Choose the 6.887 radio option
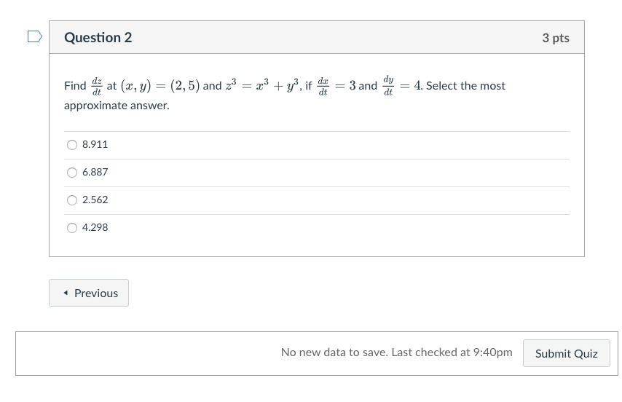 (x=72, y=172)
